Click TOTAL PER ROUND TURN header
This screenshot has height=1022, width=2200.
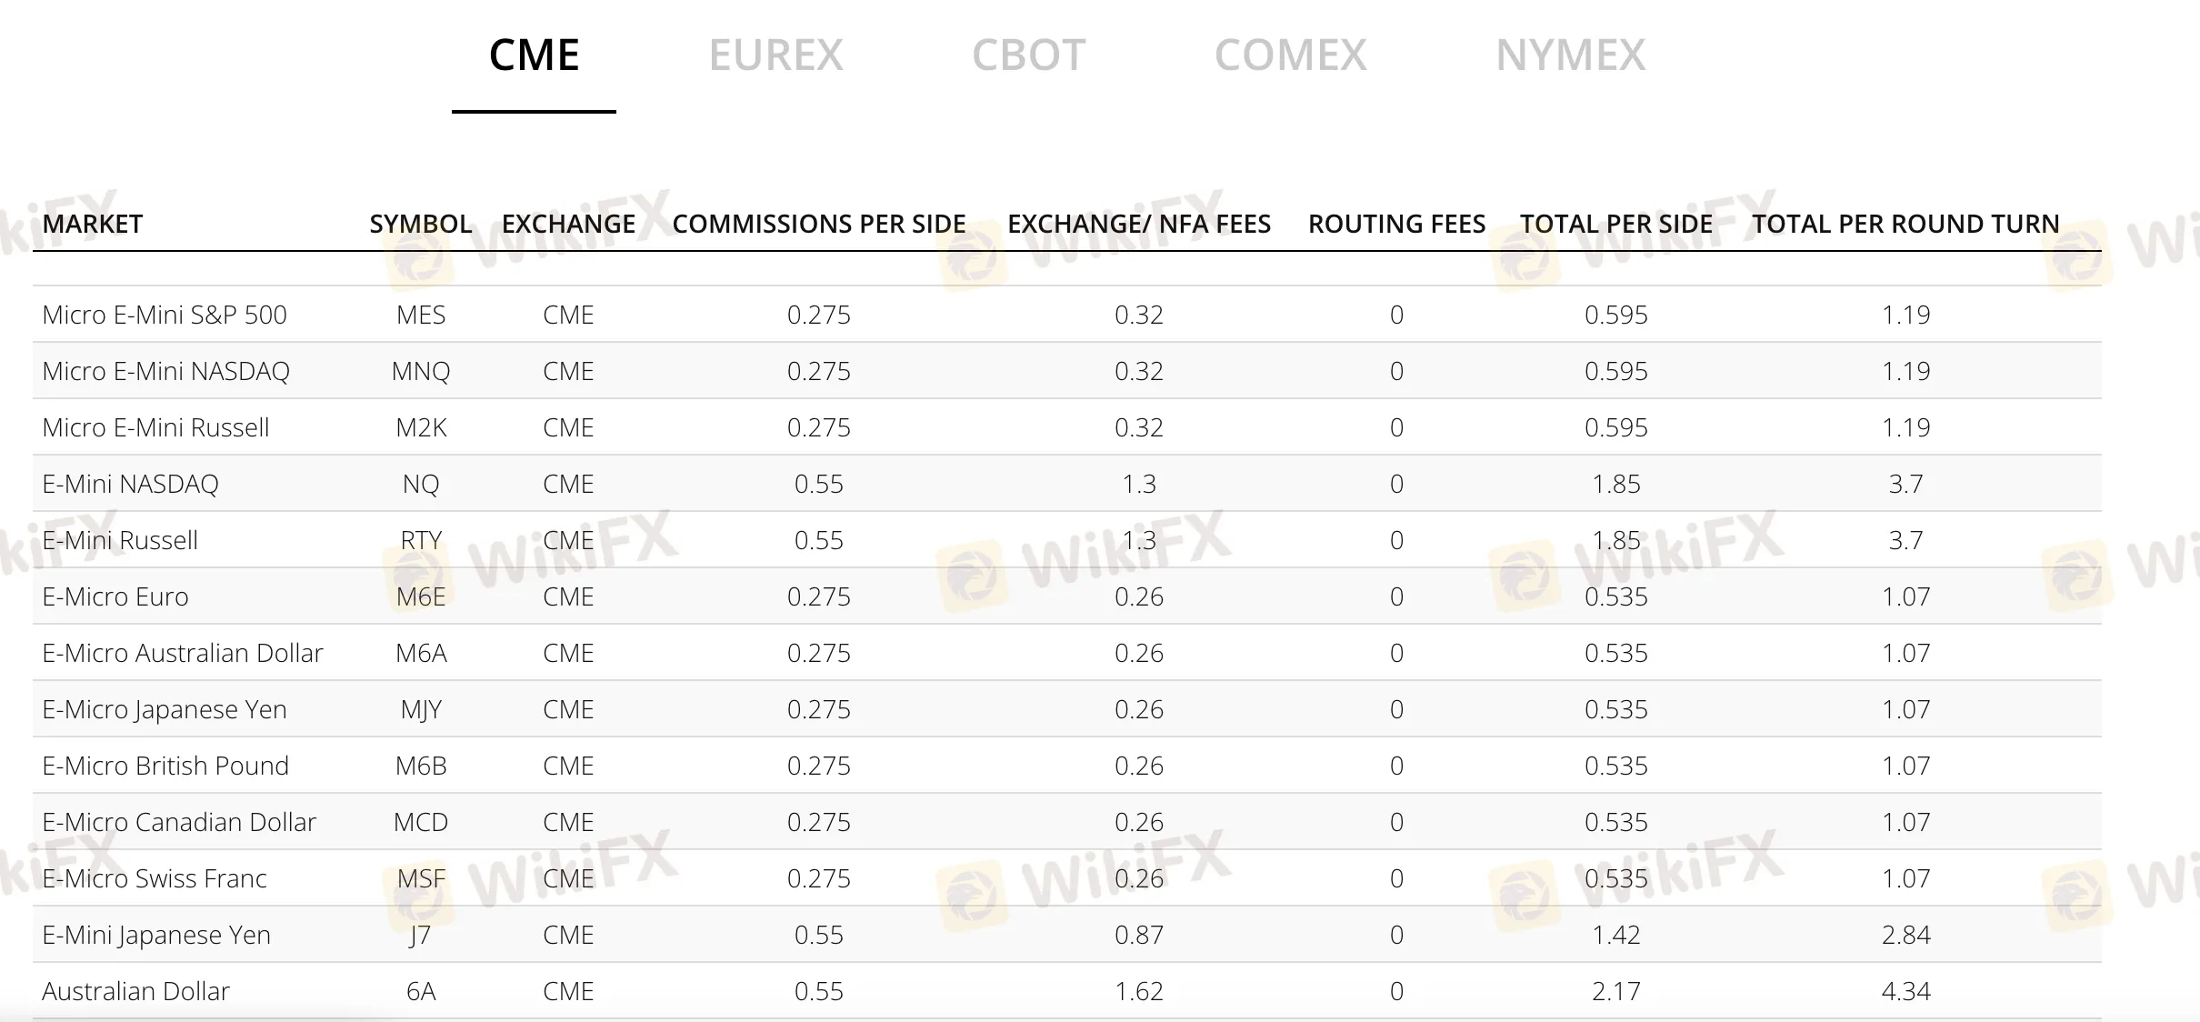pos(1905,224)
